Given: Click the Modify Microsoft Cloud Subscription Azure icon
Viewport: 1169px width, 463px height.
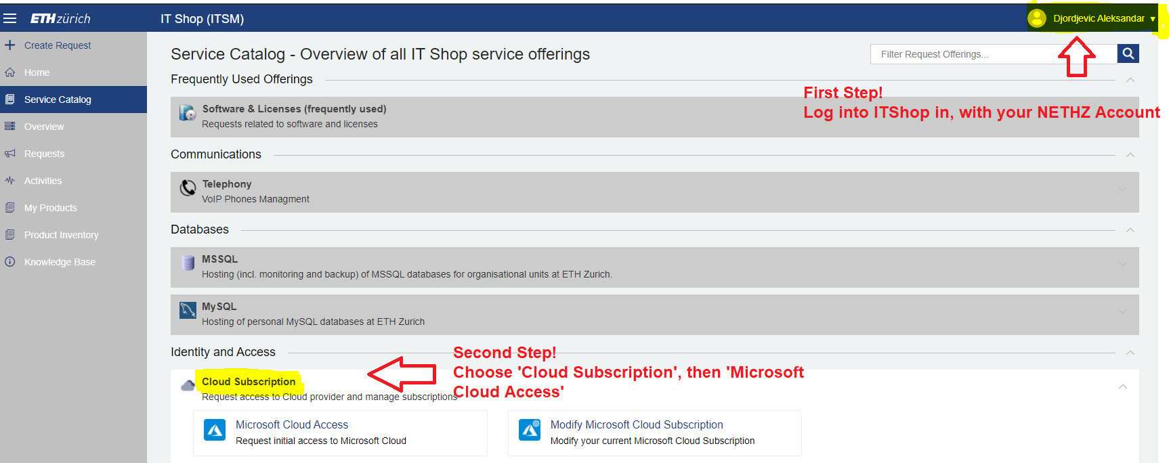Looking at the screenshot, I should (530, 429).
